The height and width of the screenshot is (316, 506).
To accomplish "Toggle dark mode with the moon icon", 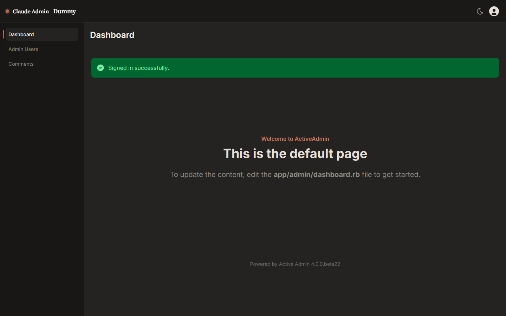I will [480, 11].
